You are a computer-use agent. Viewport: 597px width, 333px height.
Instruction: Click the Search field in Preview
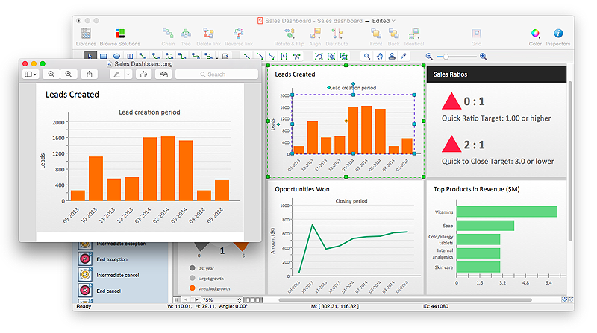click(x=216, y=74)
